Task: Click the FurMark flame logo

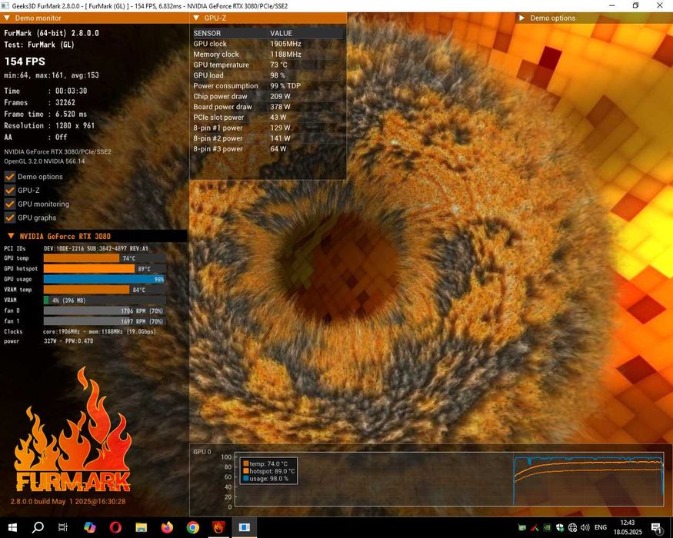Action: point(72,430)
